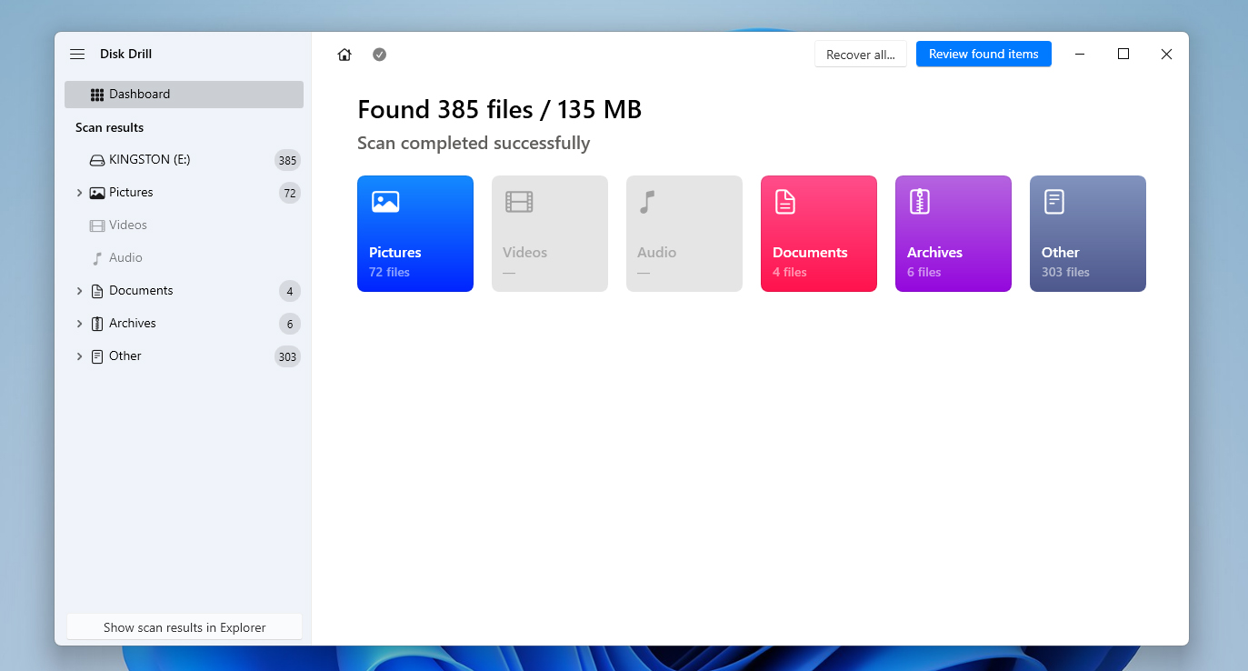Expand the Other tree node
1248x671 pixels.
(79, 356)
